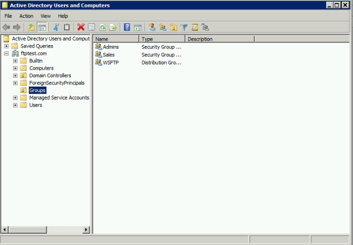Expand the Domain Controllers node

[15, 76]
